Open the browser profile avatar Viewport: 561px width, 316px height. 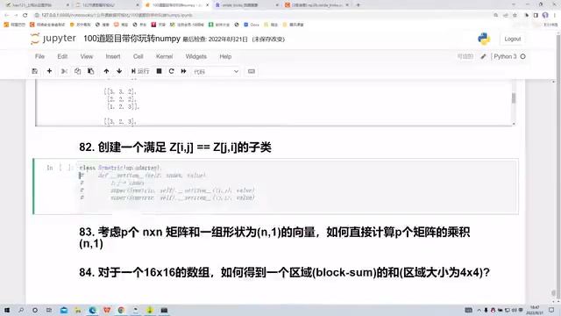545,15
